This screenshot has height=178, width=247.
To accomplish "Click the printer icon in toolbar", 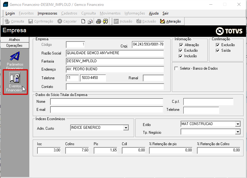I will tap(99, 21).
